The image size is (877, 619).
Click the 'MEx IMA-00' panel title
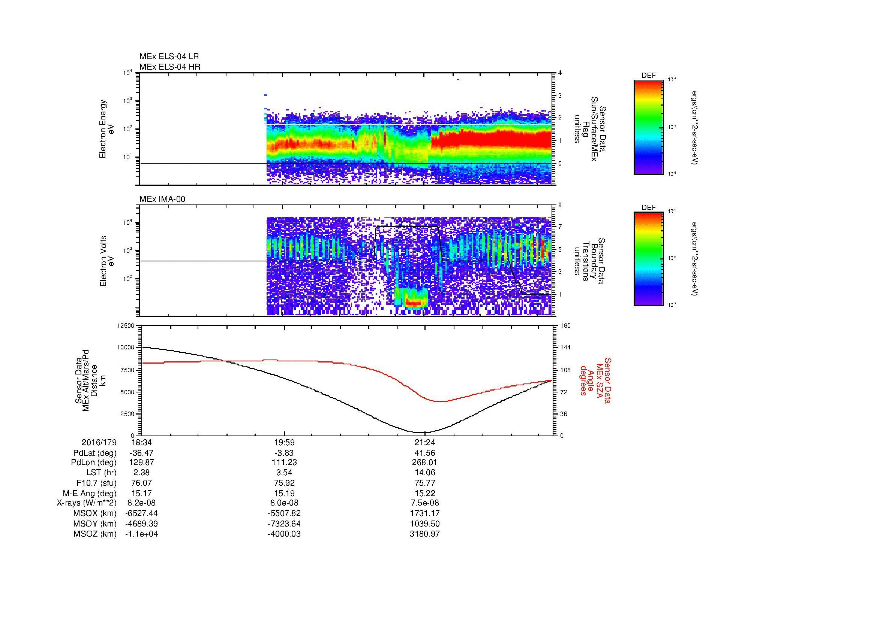[x=162, y=199]
